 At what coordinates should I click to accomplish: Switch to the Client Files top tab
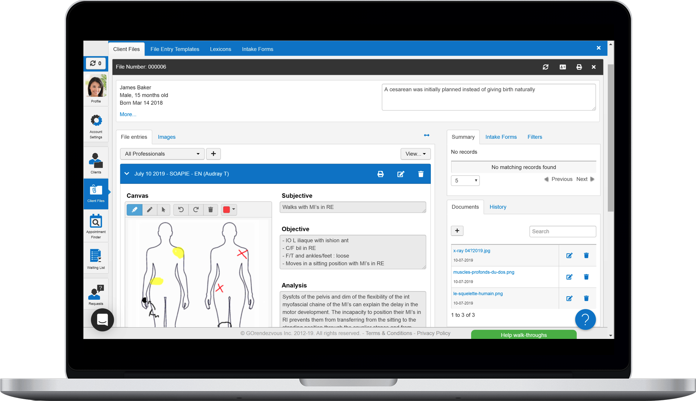127,49
